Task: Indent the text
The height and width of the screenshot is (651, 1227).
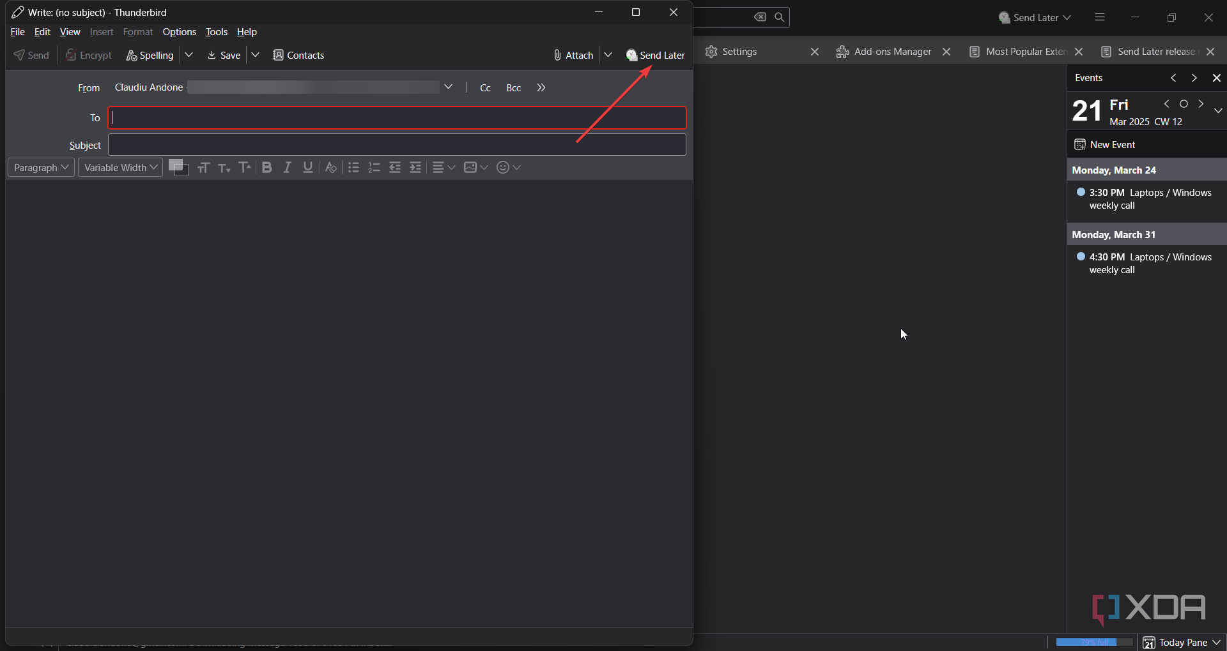Action: tap(415, 167)
